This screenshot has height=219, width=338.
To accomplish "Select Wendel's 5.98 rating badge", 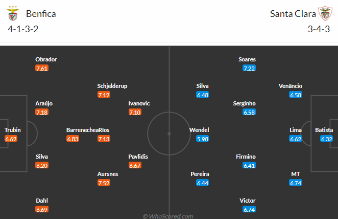I will [x=202, y=139].
